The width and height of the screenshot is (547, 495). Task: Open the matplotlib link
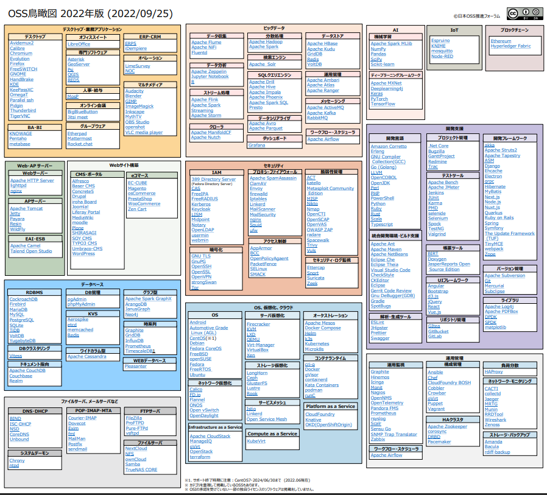[495, 328]
